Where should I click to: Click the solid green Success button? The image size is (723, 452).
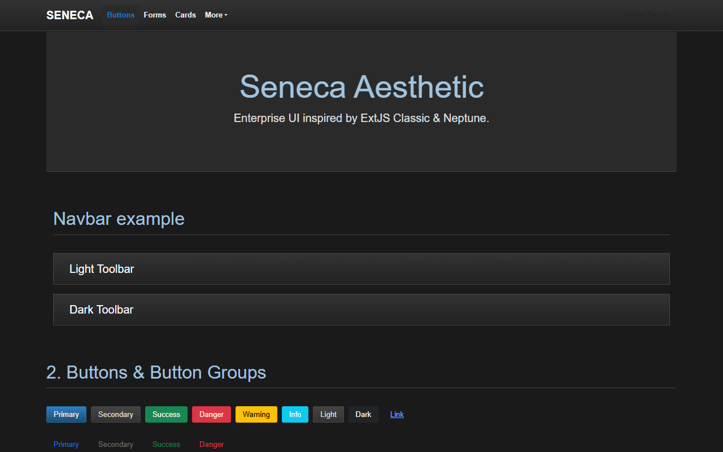[166, 415]
